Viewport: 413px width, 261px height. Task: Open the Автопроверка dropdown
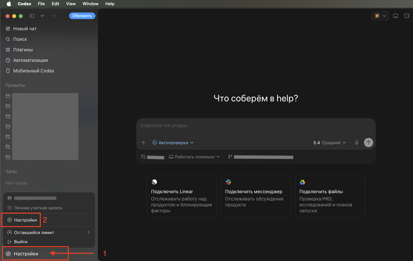[173, 143]
